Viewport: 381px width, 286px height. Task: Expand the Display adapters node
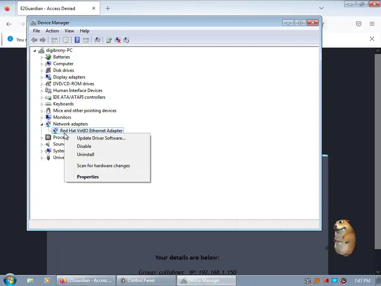pos(42,77)
